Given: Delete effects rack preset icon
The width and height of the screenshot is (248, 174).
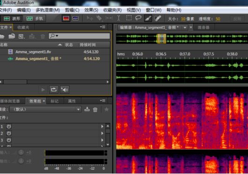Looking at the screenshot, I should (95, 109).
